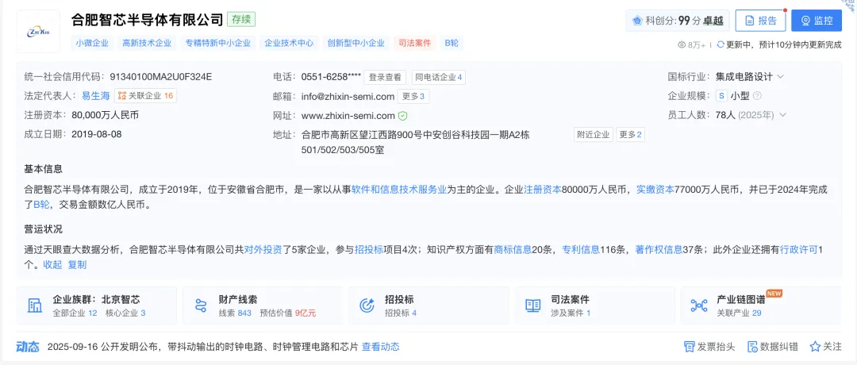Open 全部企业 12 link

[x=75, y=313]
